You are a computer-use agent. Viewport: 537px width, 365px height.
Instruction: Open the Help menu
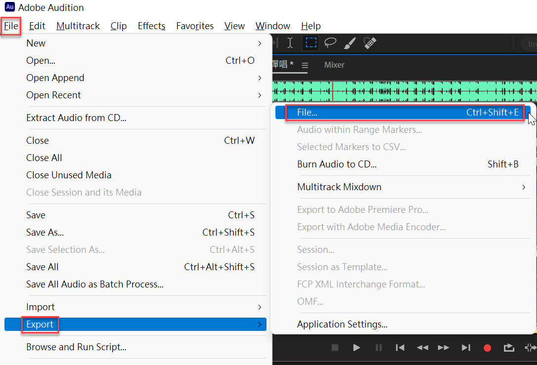point(310,26)
